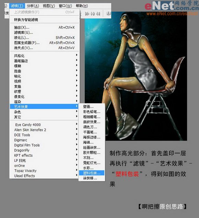Image resolution: width=199 pixels, height=218 pixels.
Task: Choose the 液化(L)... filter
Action: [x=45, y=38]
